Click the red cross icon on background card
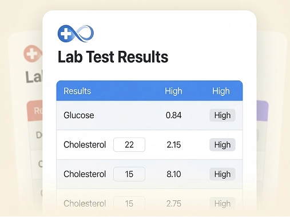This screenshot has width=290, height=217. tap(33, 54)
